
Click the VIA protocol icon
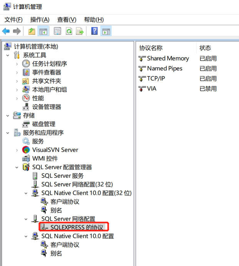click(x=142, y=89)
